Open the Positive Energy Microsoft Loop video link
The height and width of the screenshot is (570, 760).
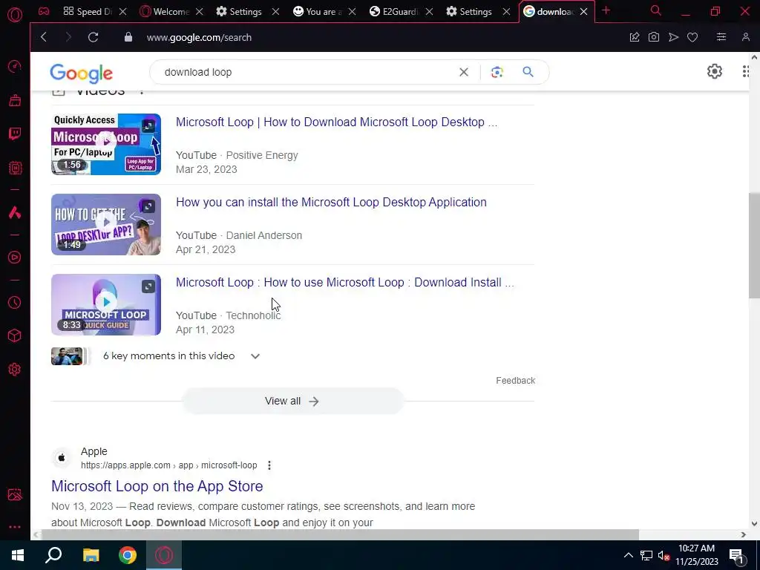click(336, 122)
